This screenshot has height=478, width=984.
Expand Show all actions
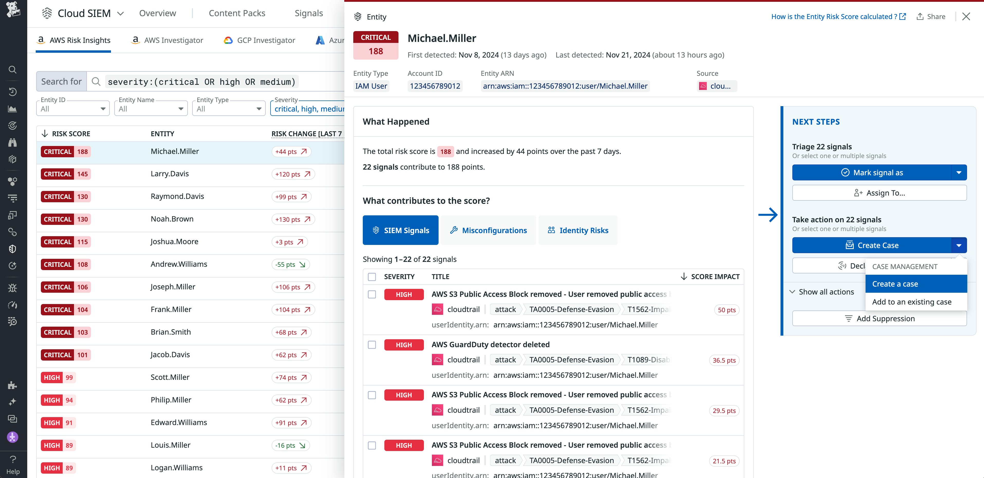tap(821, 292)
